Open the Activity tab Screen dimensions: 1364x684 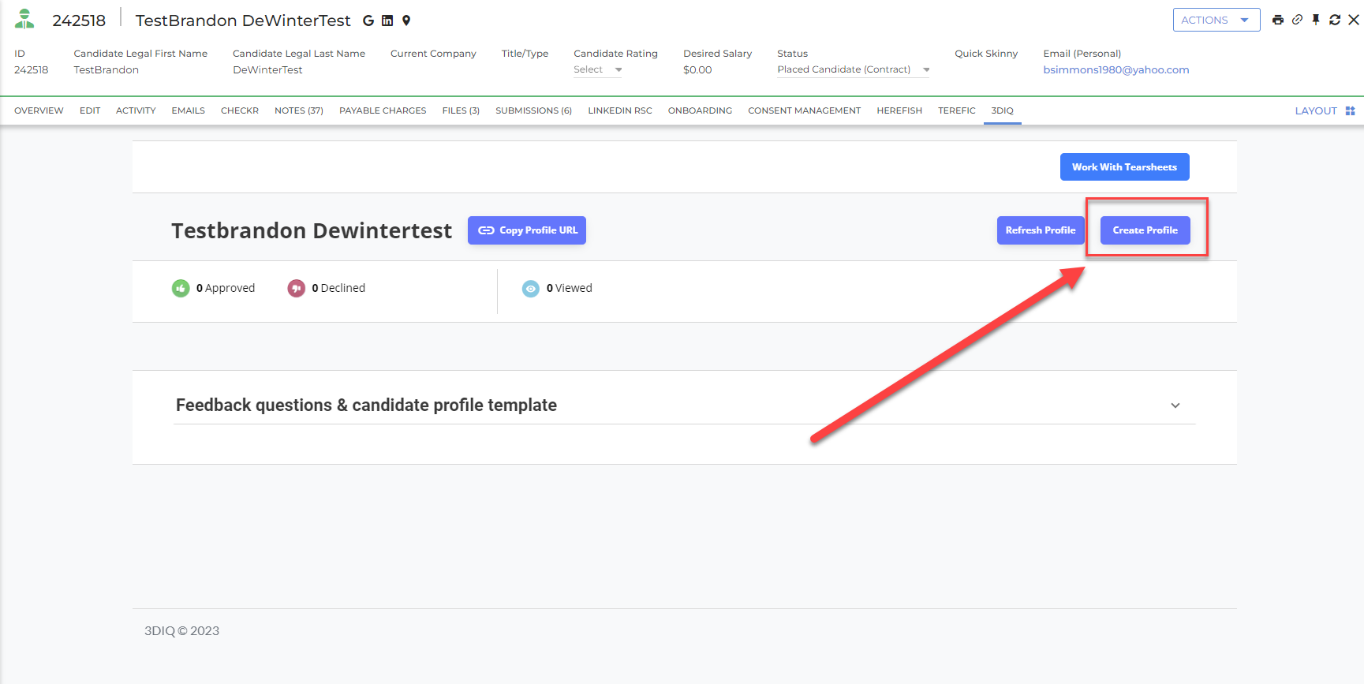[x=136, y=110]
